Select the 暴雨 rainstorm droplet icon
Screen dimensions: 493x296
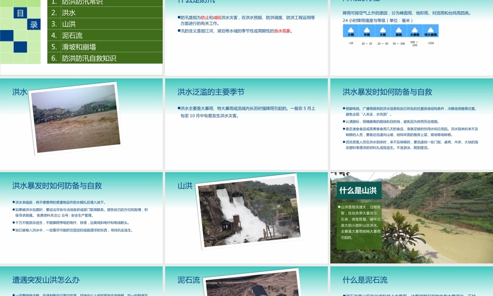[x=399, y=31]
